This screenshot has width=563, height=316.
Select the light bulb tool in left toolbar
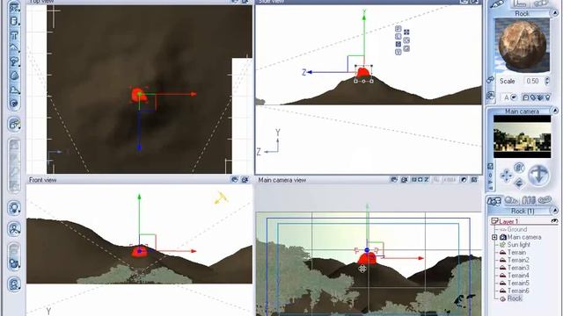14,208
